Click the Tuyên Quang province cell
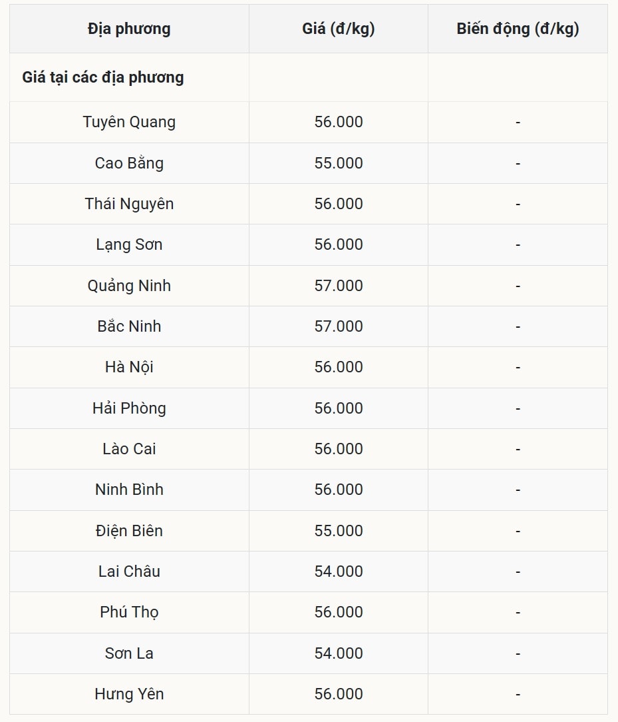618x722 pixels. coord(129,122)
